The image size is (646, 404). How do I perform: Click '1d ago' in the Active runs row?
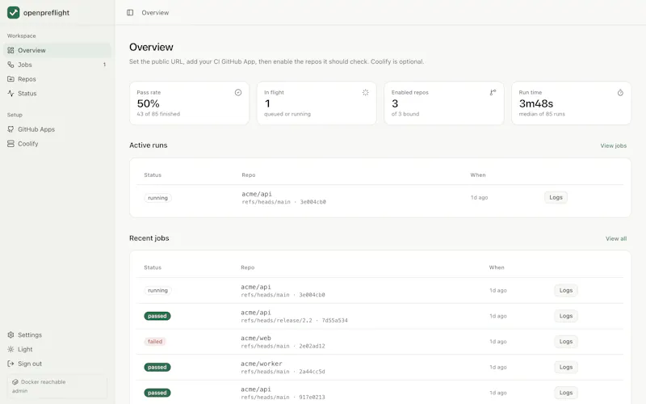click(479, 198)
